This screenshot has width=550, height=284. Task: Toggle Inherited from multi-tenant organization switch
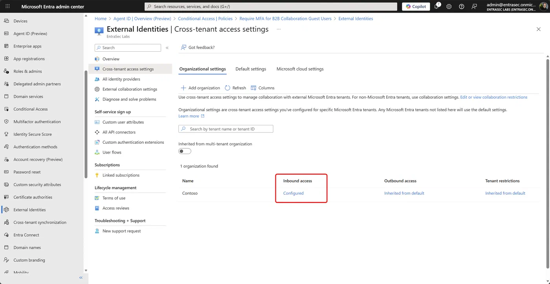pos(185,151)
